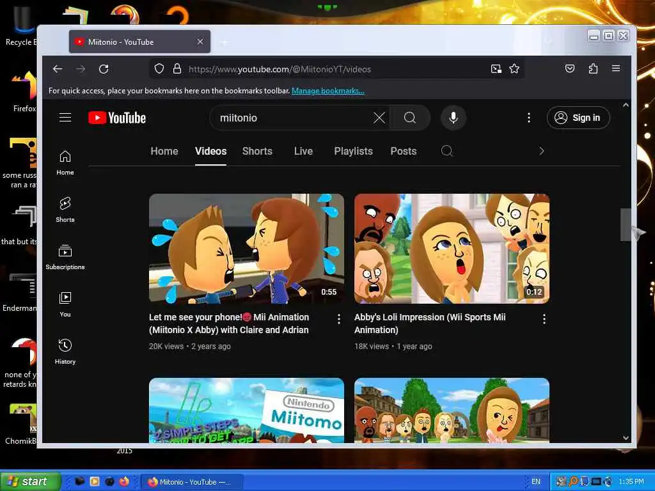
Task: Click the Sign in button
Action: (x=578, y=118)
